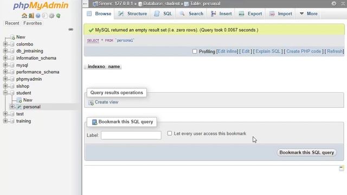Screen dimensions: 347x195
Task: Click the Export tab icon
Action: tap(241, 14)
